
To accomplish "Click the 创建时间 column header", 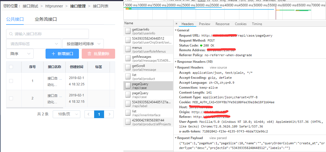I will 77,67.
